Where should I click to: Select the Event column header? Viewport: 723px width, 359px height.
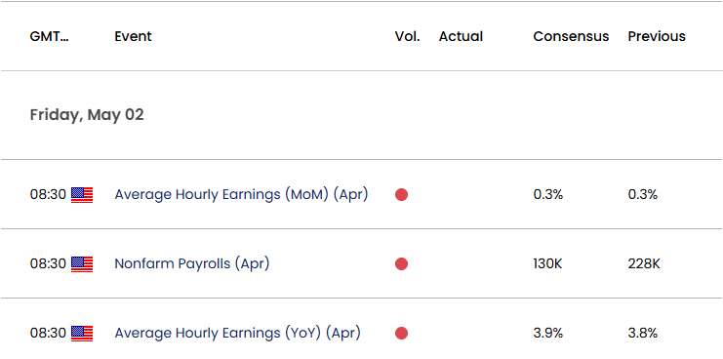[x=134, y=36]
